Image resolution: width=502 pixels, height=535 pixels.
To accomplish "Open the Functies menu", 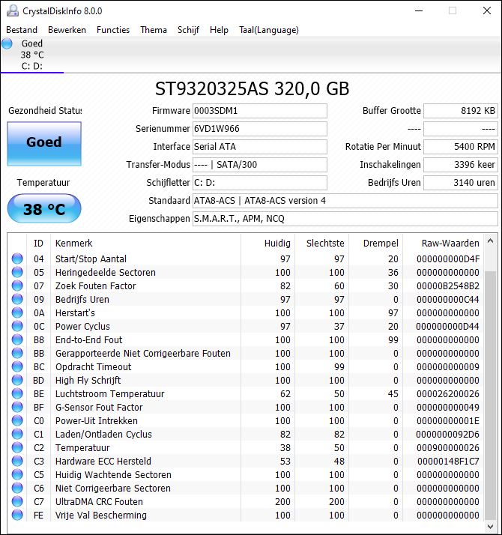I will click(x=113, y=30).
